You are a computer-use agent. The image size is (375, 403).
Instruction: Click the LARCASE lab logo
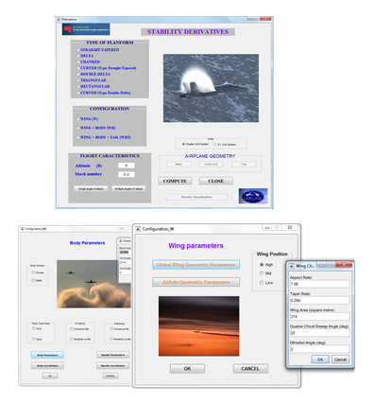253,196
